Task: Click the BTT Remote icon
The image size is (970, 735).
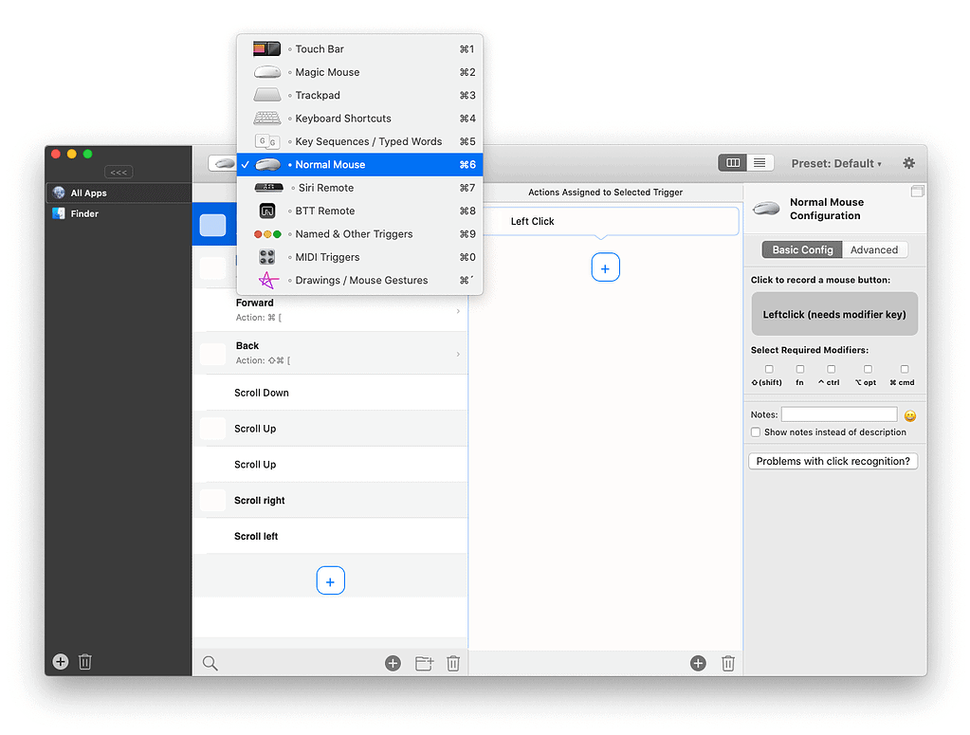Action: [267, 211]
